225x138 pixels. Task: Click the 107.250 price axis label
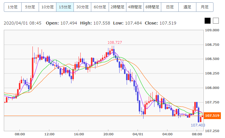(212, 131)
